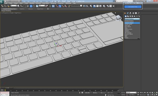Viewport: 158px width, 96px height.
Task: Open the Curve Editor
Action: 97,6
